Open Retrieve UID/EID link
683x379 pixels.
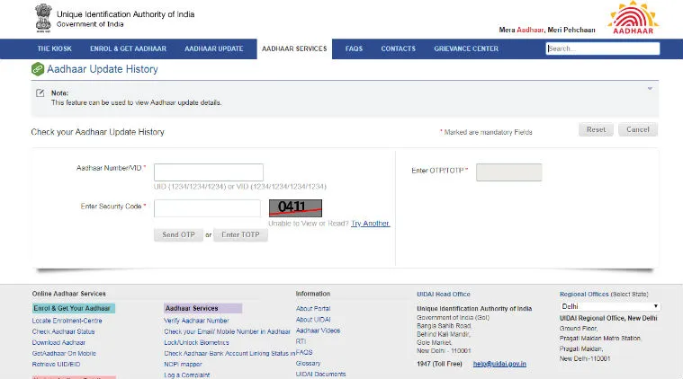point(56,365)
